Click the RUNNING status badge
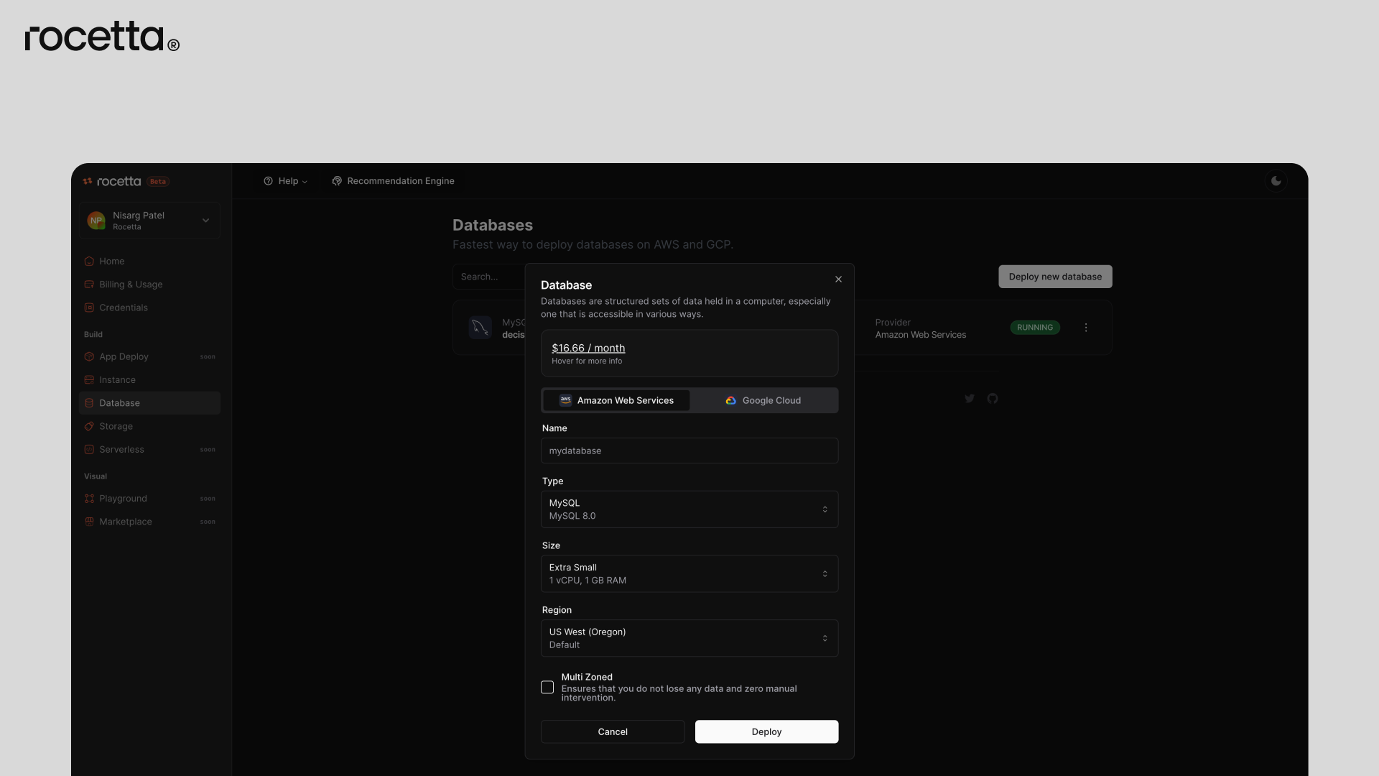This screenshot has height=776, width=1379. point(1035,328)
